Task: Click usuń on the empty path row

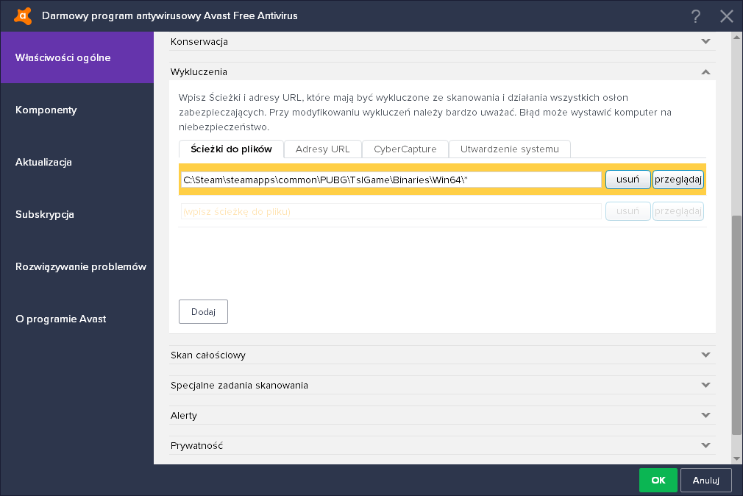Action: (x=628, y=211)
